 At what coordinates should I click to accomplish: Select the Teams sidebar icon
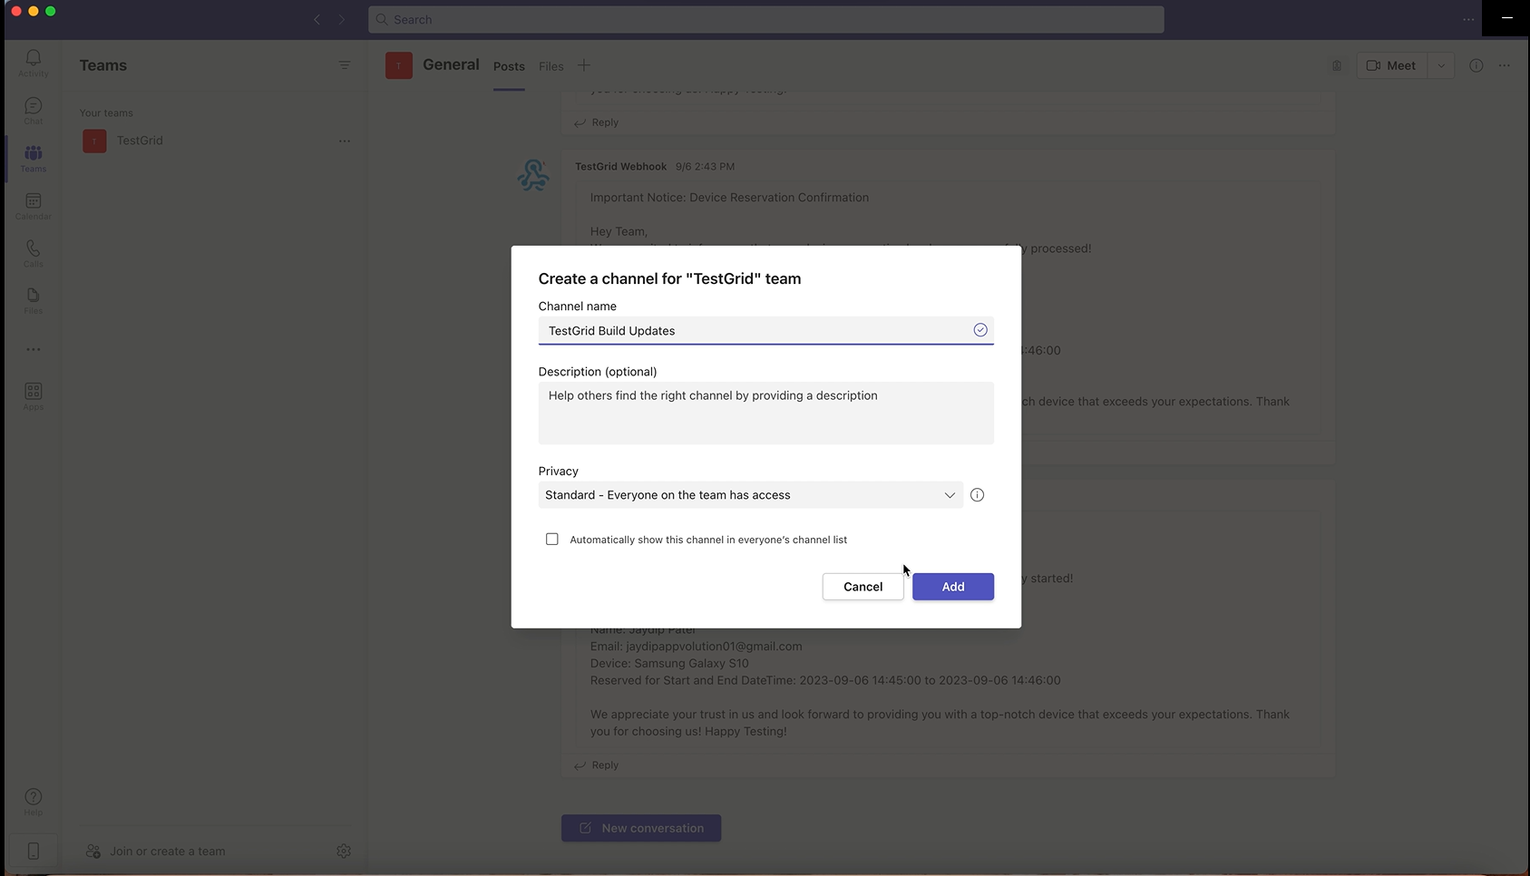[33, 159]
